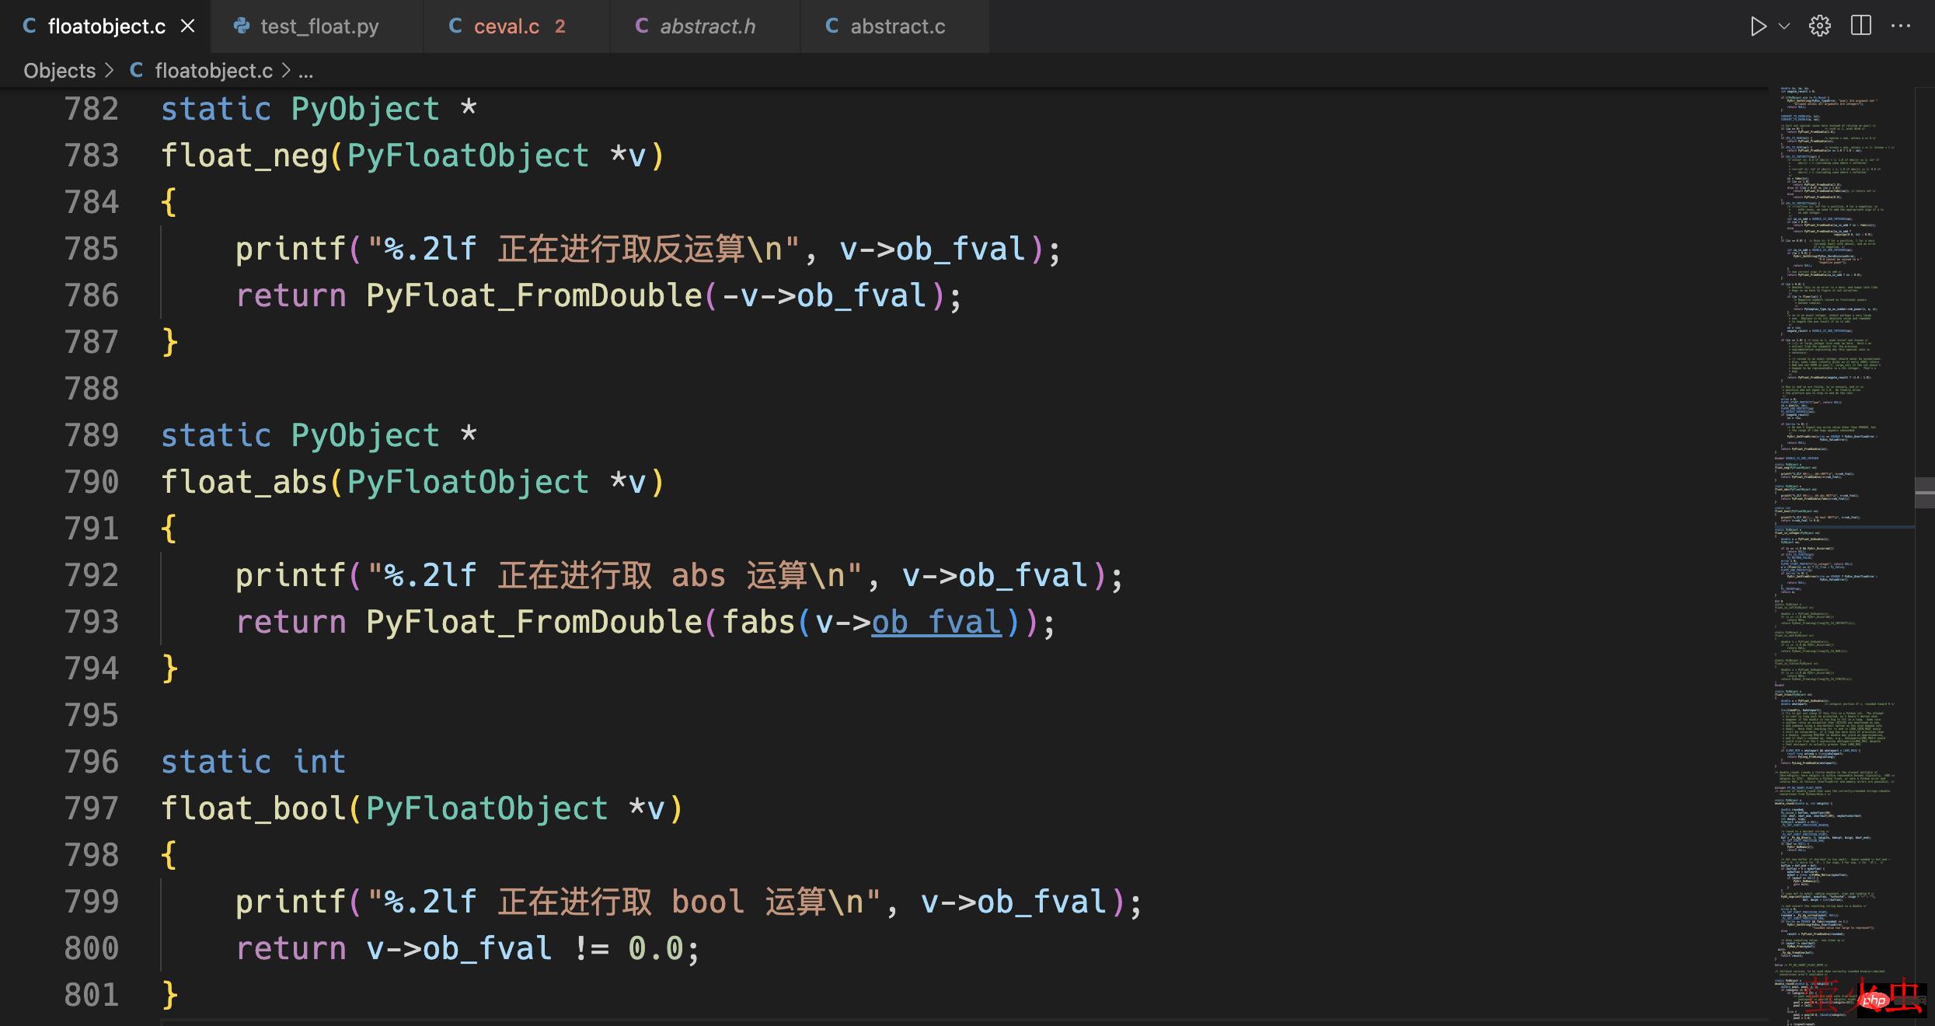1935x1026 pixels.
Task: Click the C icon on abstract.h tab
Action: click(x=640, y=26)
